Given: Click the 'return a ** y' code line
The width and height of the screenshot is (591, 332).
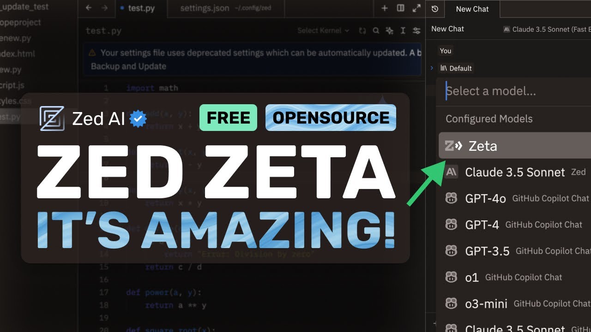Looking at the screenshot, I should coord(175,305).
